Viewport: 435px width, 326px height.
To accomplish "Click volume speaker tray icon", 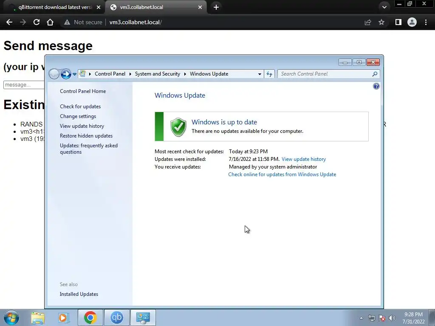I will tap(392, 318).
